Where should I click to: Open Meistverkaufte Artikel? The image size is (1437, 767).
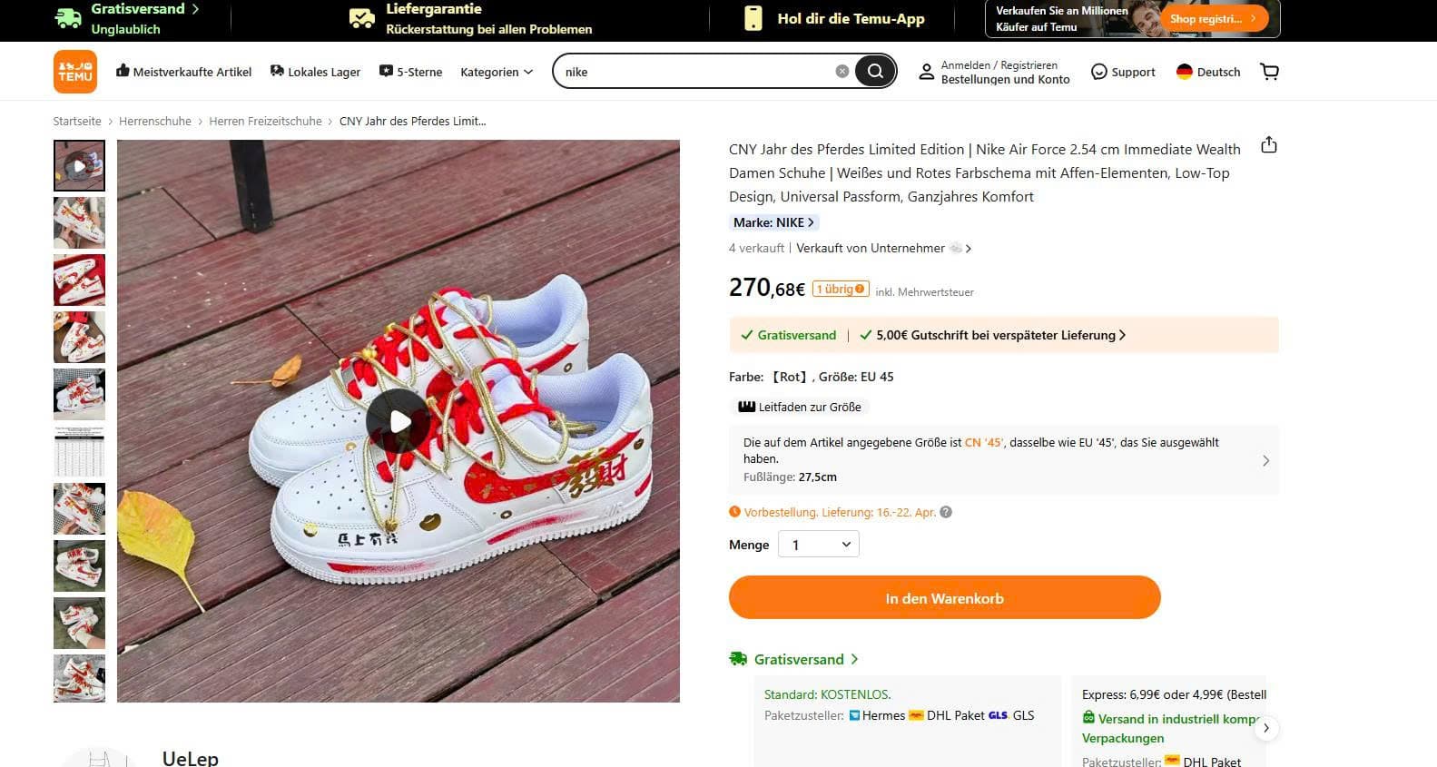point(183,72)
